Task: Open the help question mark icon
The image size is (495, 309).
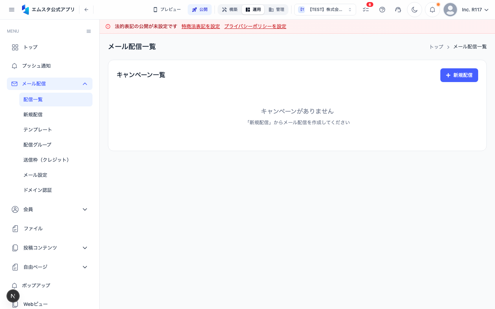Action: coord(382,10)
